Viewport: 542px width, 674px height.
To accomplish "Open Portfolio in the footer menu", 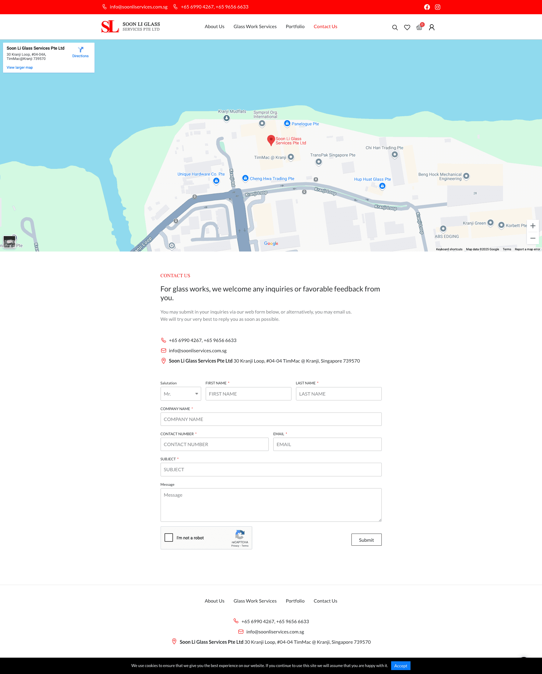I will tap(295, 601).
